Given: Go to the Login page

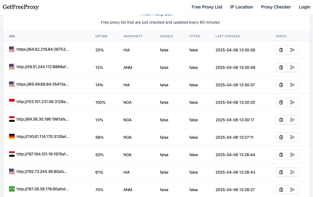Looking at the screenshot, I should (x=304, y=7).
